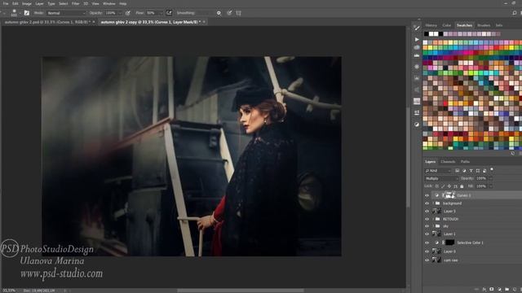This screenshot has width=522, height=293.
Task: Filter layers by type T icon
Action: coord(471,170)
